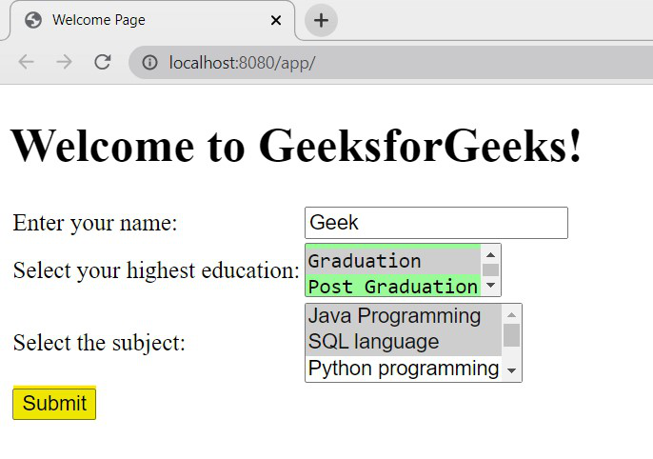Click the browser back arrow
653x459 pixels.
[x=27, y=63]
